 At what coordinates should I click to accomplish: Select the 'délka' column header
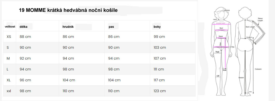coord(24,27)
